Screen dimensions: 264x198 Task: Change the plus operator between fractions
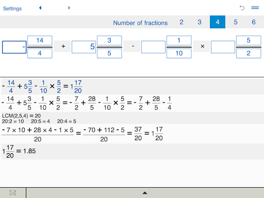[62, 46]
